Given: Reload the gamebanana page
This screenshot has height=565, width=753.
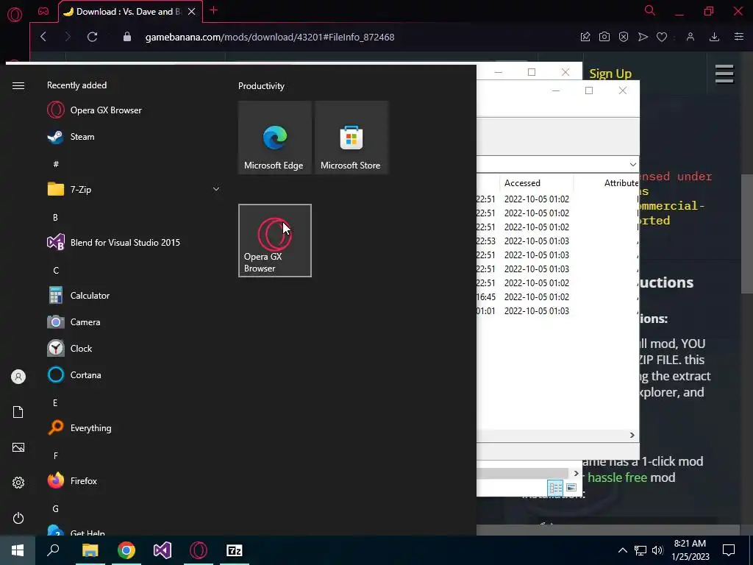Looking at the screenshot, I should (92, 37).
